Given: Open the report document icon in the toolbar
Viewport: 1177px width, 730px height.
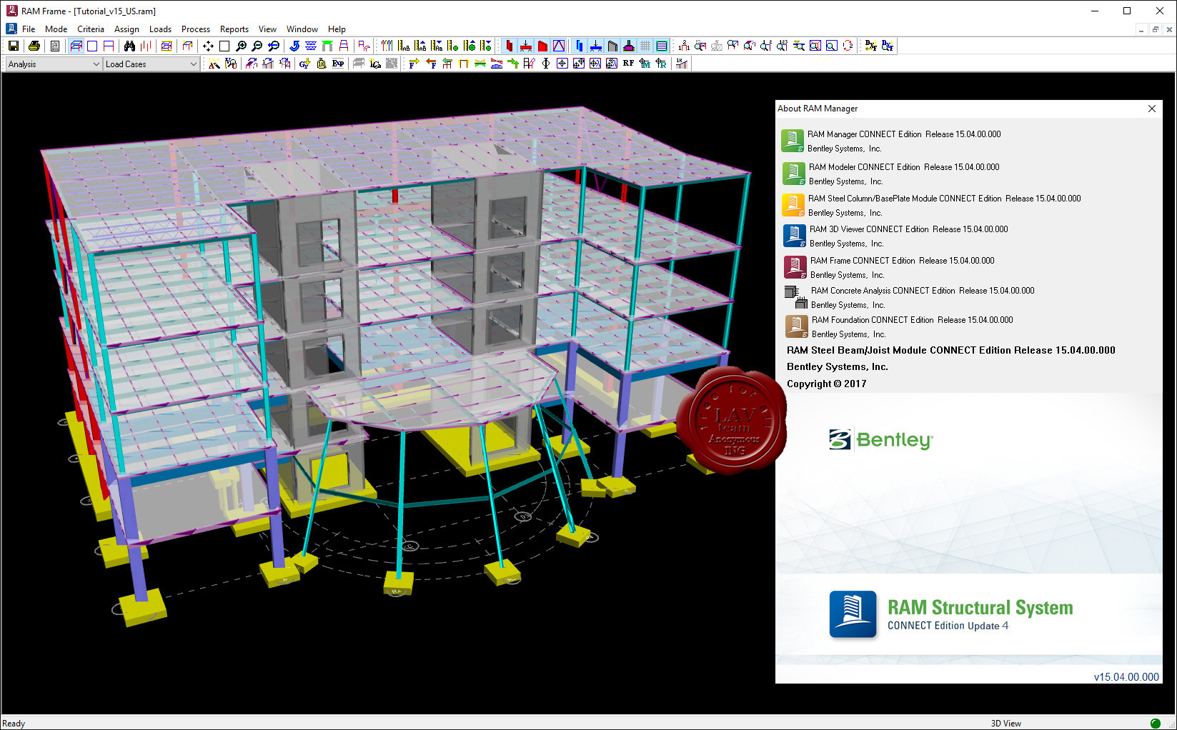Looking at the screenshot, I should pyautogui.click(x=55, y=46).
